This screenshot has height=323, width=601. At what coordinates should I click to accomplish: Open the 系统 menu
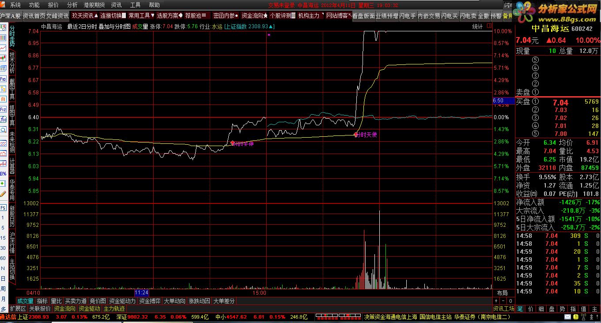click(15, 5)
